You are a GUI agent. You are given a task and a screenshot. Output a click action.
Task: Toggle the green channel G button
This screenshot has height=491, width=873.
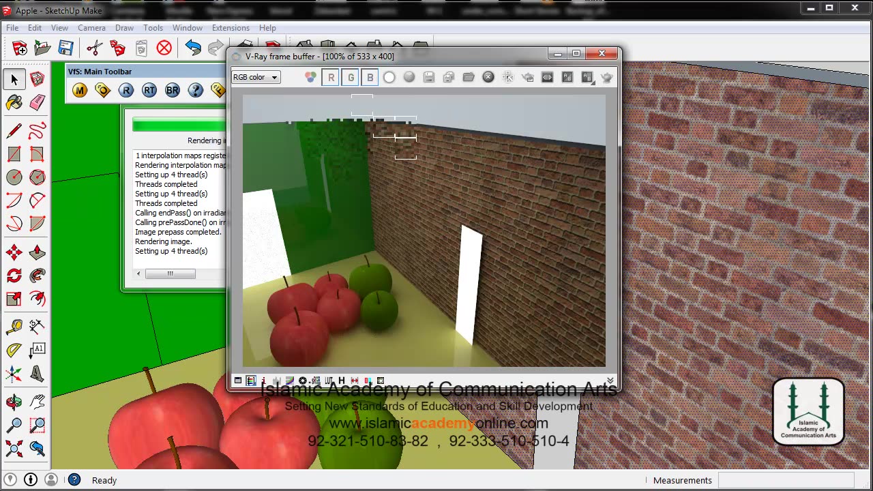pos(351,77)
